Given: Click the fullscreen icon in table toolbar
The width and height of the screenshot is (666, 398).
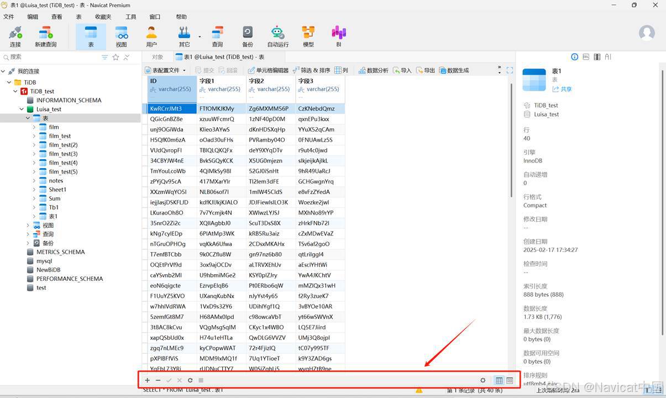Looking at the screenshot, I should click(x=510, y=70).
